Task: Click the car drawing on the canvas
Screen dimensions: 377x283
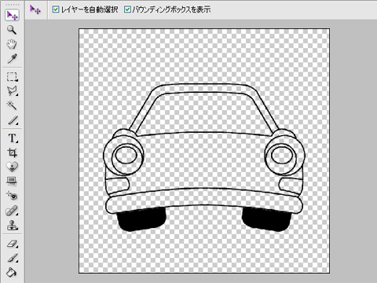Action: coord(204,158)
